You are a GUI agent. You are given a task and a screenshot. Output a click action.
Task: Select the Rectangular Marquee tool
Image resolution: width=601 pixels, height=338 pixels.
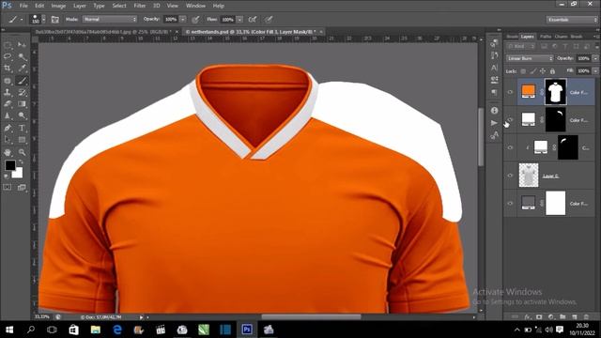pyautogui.click(x=8, y=45)
